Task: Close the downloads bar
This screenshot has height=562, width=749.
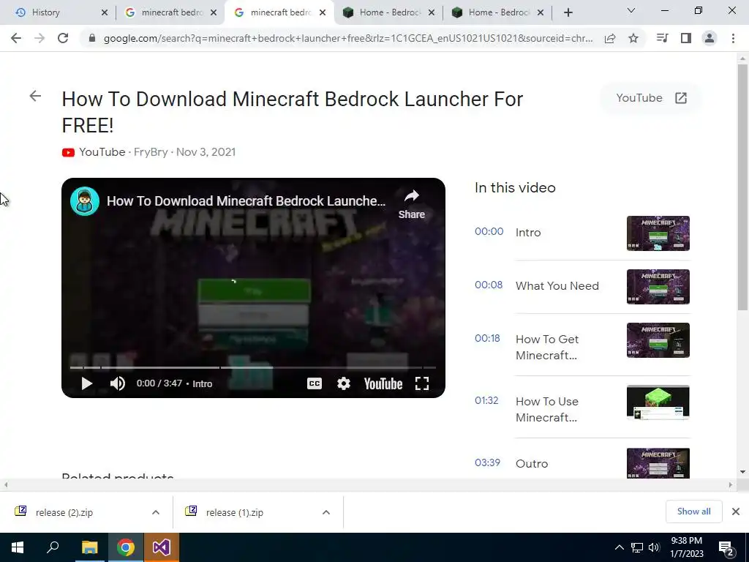Action: point(736,512)
